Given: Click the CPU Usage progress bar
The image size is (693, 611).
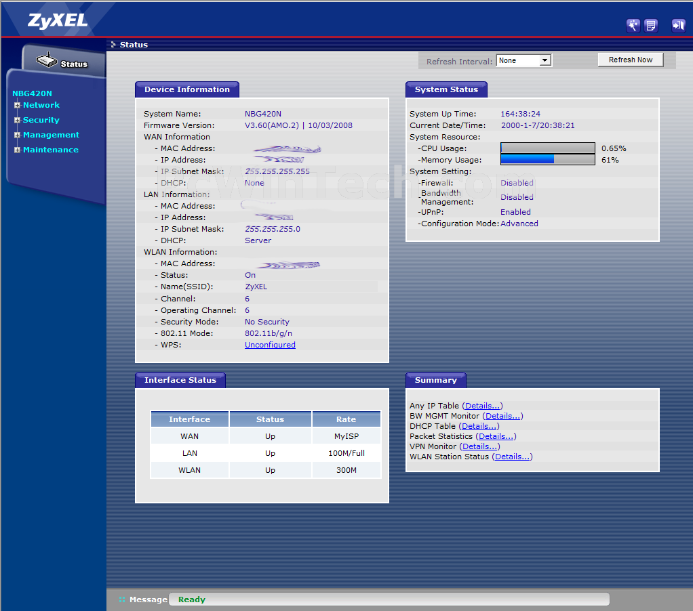Looking at the screenshot, I should pyautogui.click(x=548, y=148).
